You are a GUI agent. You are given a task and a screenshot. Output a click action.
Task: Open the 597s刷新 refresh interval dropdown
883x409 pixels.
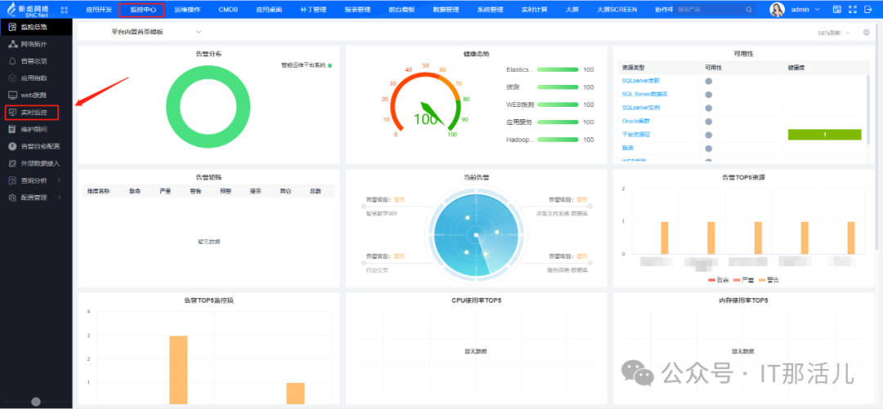click(x=835, y=33)
